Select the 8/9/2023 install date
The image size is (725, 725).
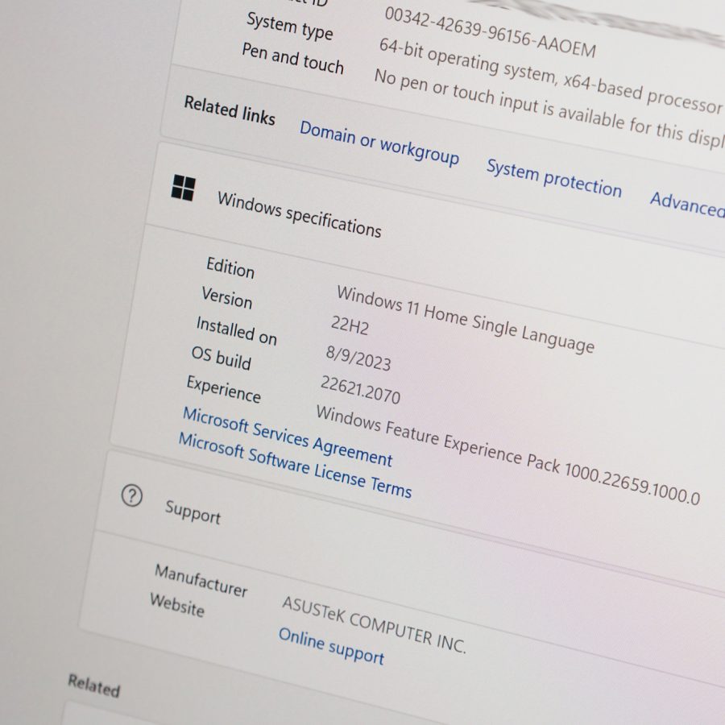(358, 358)
